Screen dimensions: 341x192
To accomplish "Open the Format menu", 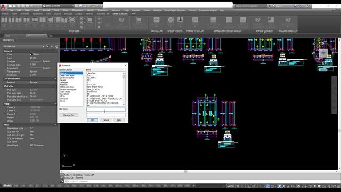I will pos(46,10).
